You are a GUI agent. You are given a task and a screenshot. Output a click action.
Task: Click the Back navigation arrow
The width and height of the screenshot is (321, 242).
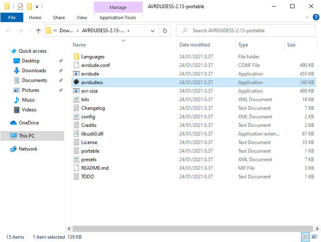point(8,31)
